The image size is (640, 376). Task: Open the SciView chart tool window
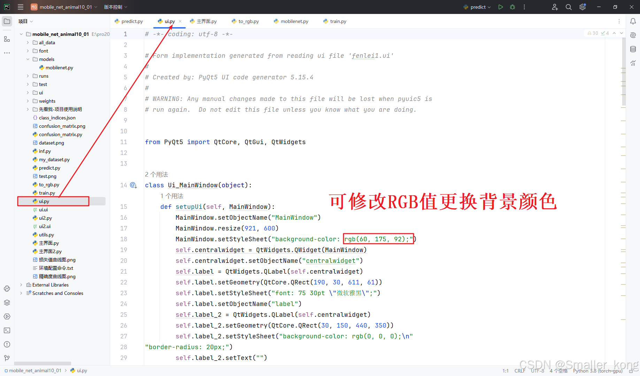click(633, 63)
